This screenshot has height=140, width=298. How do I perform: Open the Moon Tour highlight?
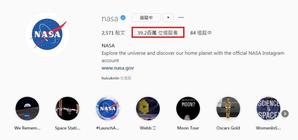point(188,109)
